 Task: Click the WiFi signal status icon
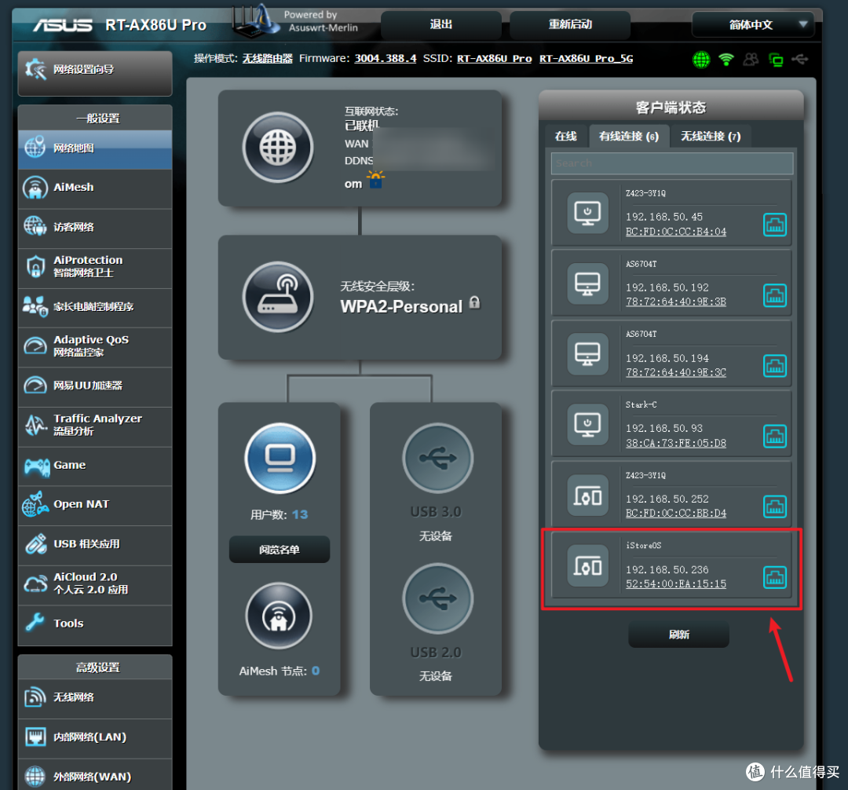pyautogui.click(x=726, y=59)
